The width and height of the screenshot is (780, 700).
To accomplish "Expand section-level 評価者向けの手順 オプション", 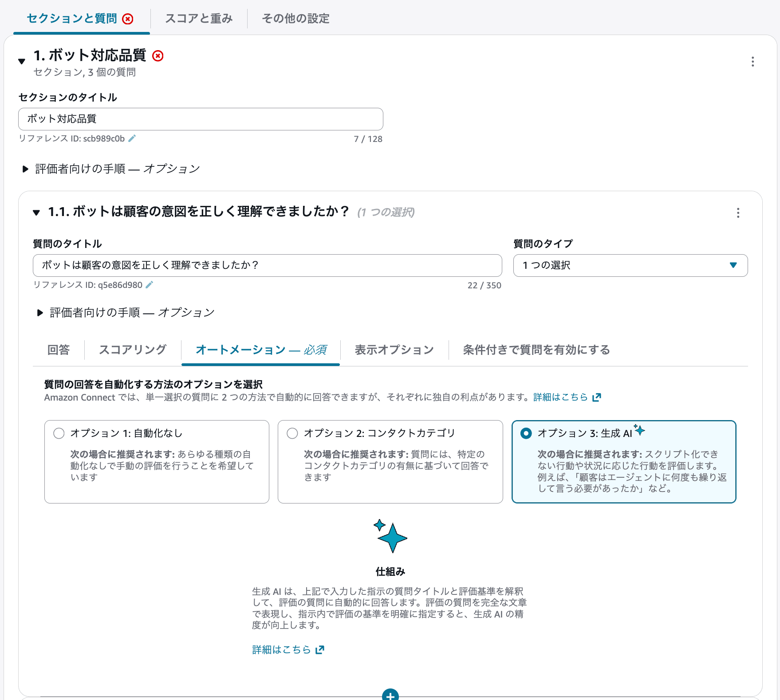I will [x=25, y=169].
